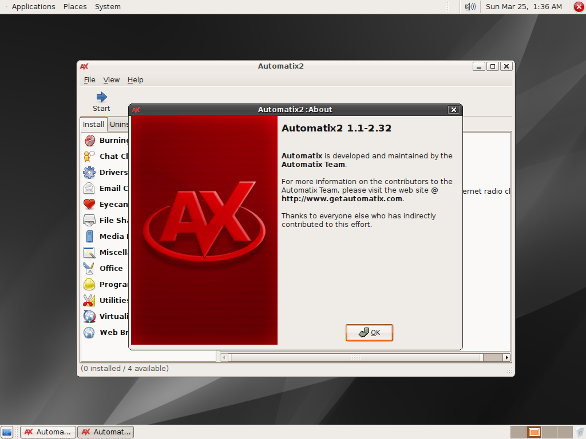Switch to the Install tab

93,125
